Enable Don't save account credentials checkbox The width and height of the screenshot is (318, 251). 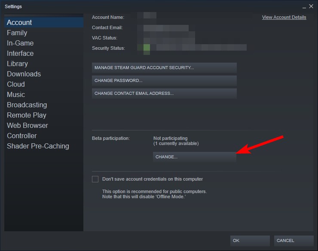(95, 179)
